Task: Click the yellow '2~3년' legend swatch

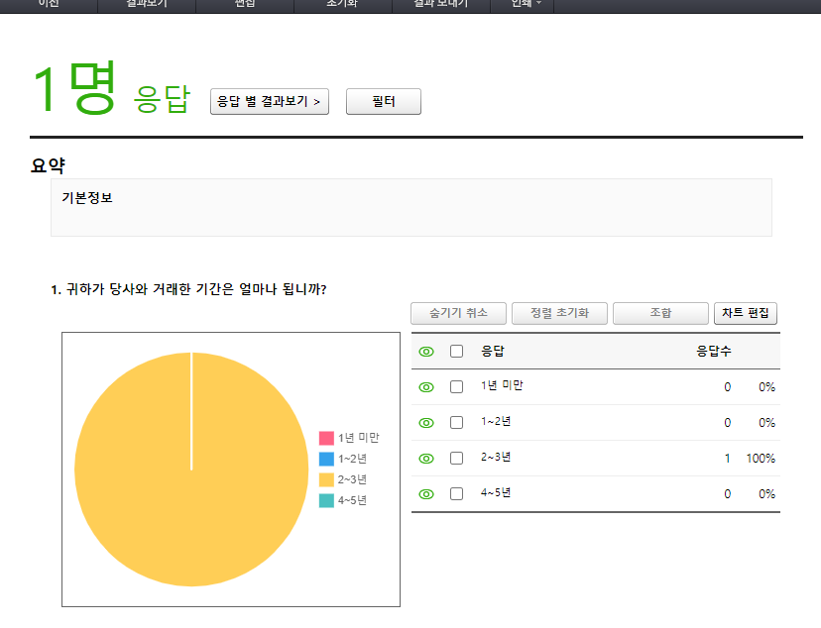Action: (326, 480)
